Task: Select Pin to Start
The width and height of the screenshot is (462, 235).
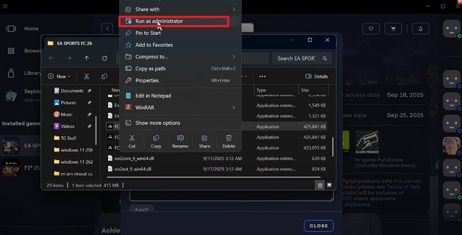Action: (180, 33)
